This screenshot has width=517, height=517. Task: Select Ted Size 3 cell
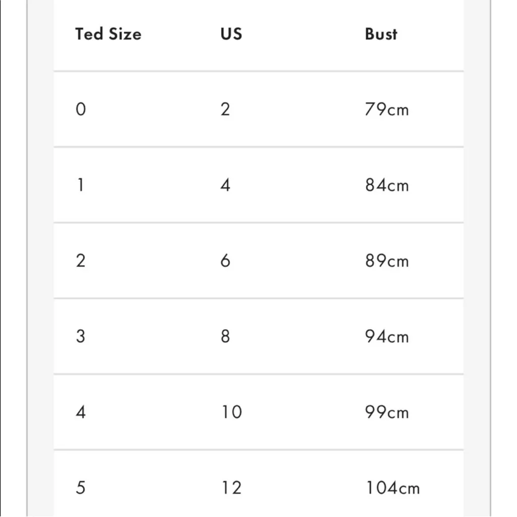click(x=81, y=336)
